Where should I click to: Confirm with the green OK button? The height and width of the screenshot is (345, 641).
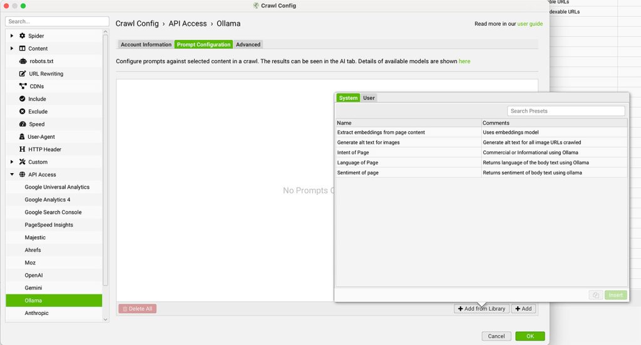530,336
